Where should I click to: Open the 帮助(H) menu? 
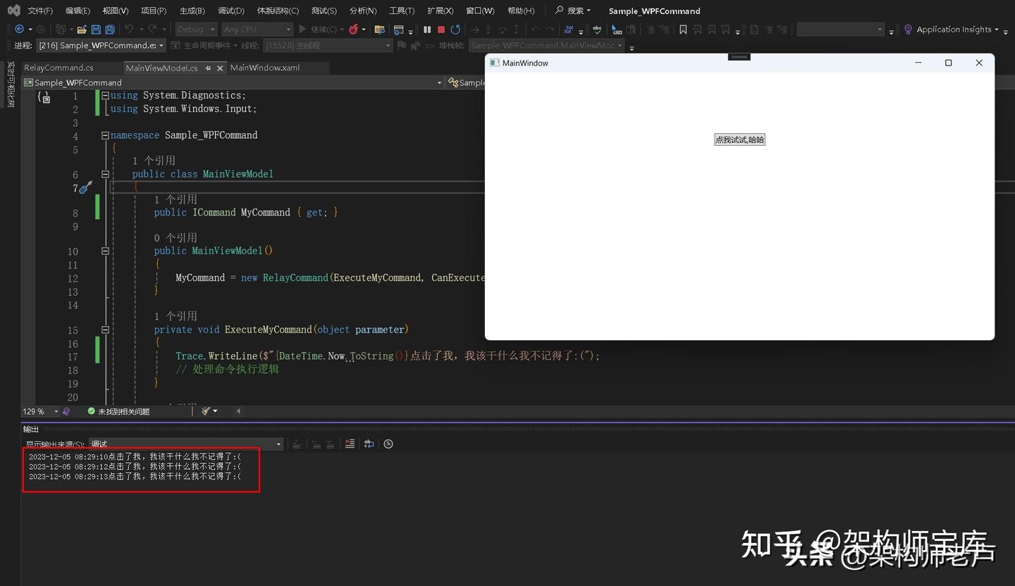[x=521, y=11]
